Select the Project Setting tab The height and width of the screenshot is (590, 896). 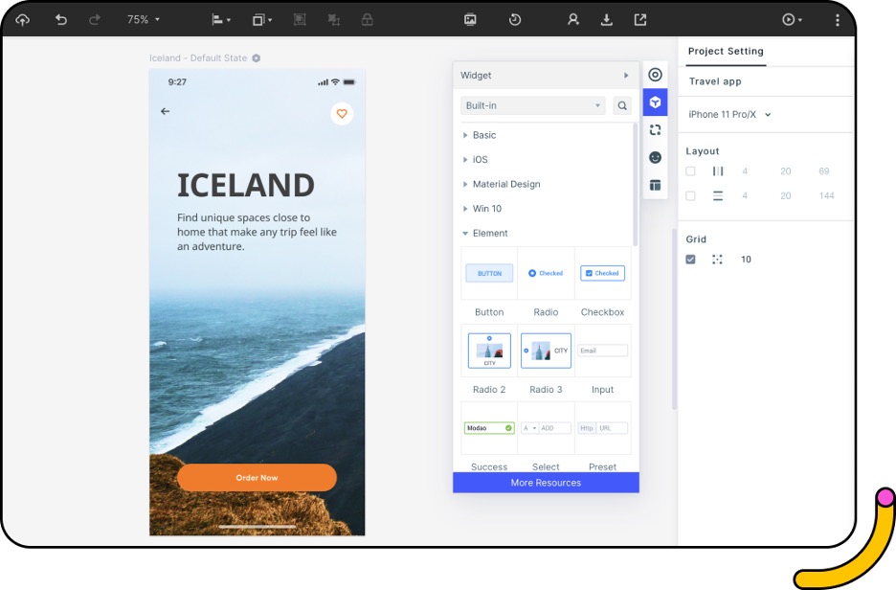[x=726, y=52]
